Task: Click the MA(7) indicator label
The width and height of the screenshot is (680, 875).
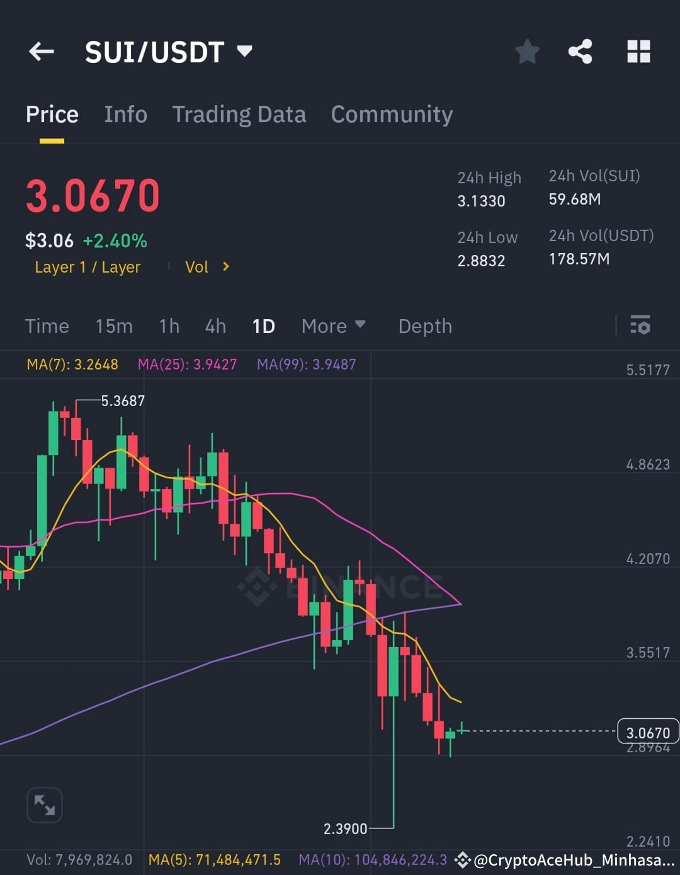Action: pos(72,364)
